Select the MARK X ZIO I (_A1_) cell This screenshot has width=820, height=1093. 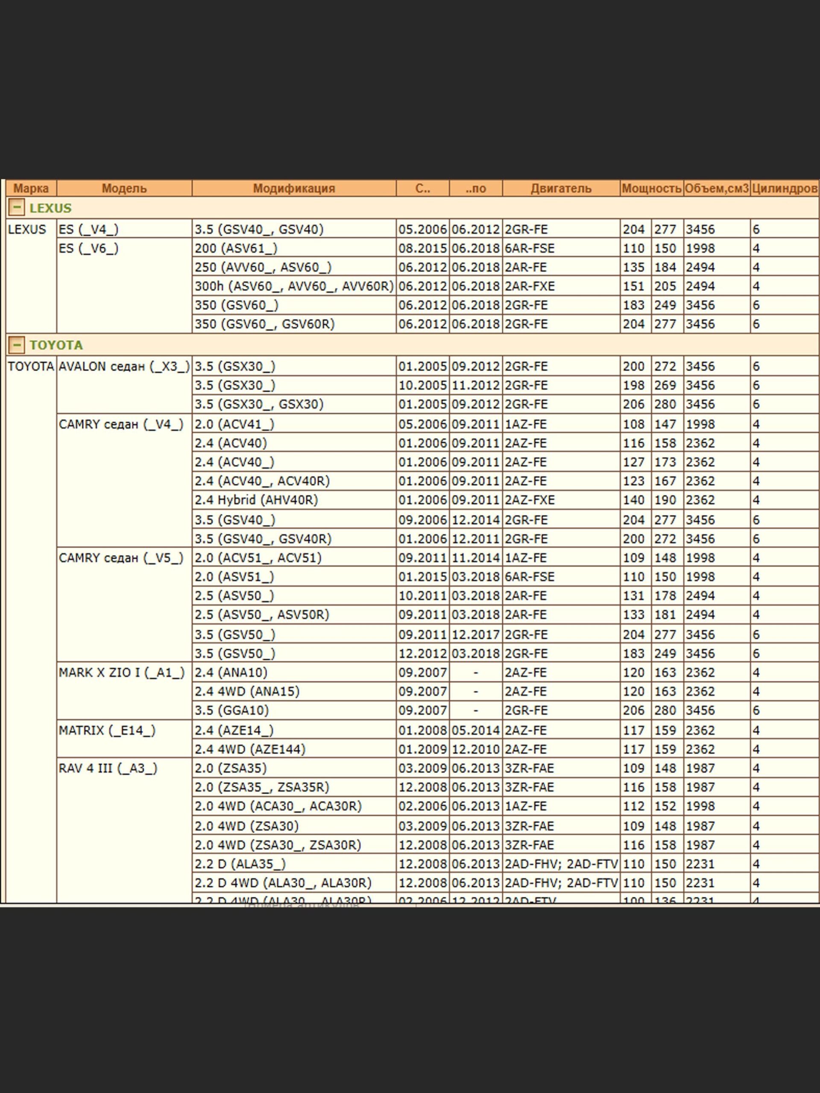click(x=122, y=672)
